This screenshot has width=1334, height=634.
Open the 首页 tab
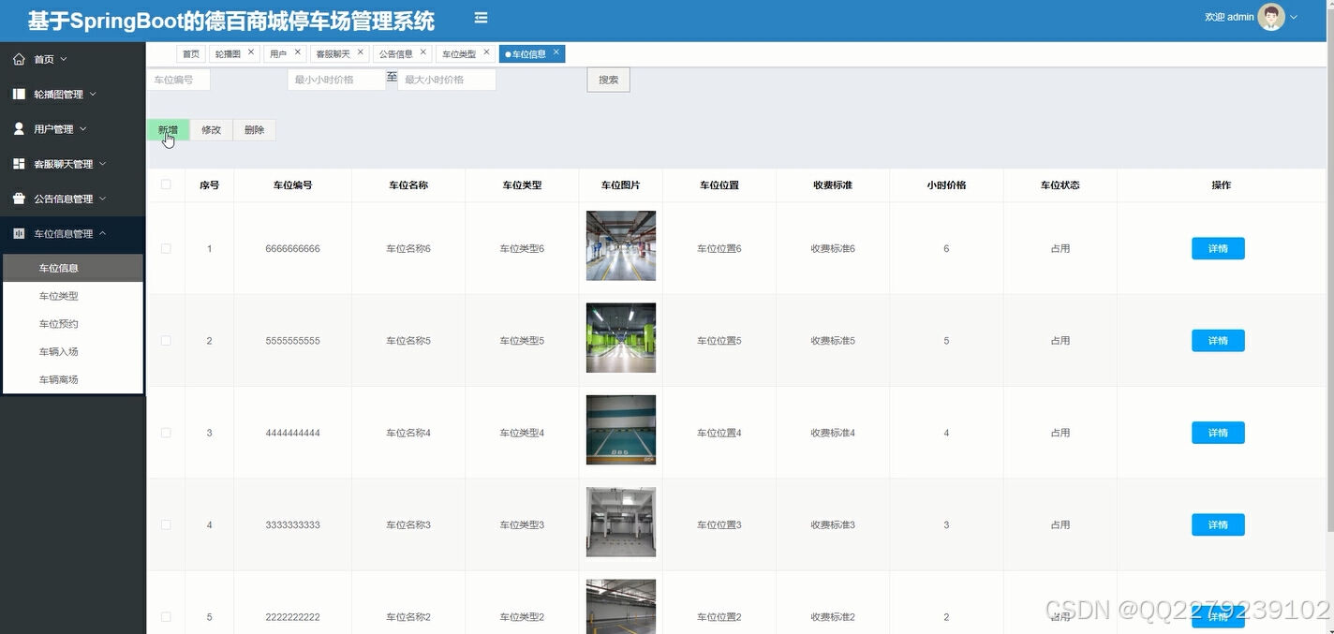click(190, 53)
